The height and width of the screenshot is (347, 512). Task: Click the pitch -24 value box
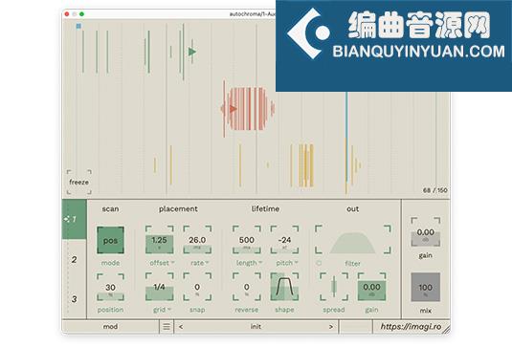(284, 240)
